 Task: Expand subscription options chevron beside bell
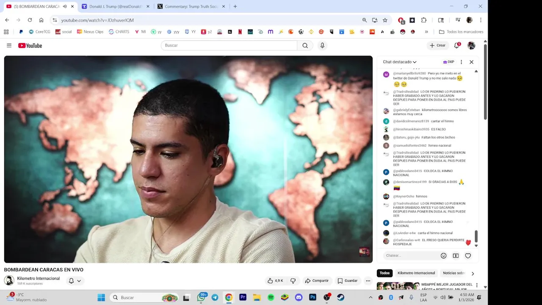pyautogui.click(x=79, y=280)
